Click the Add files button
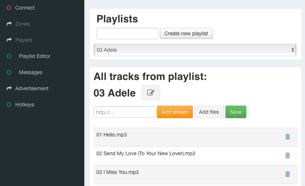This screenshot has height=186, width=305. [x=209, y=112]
